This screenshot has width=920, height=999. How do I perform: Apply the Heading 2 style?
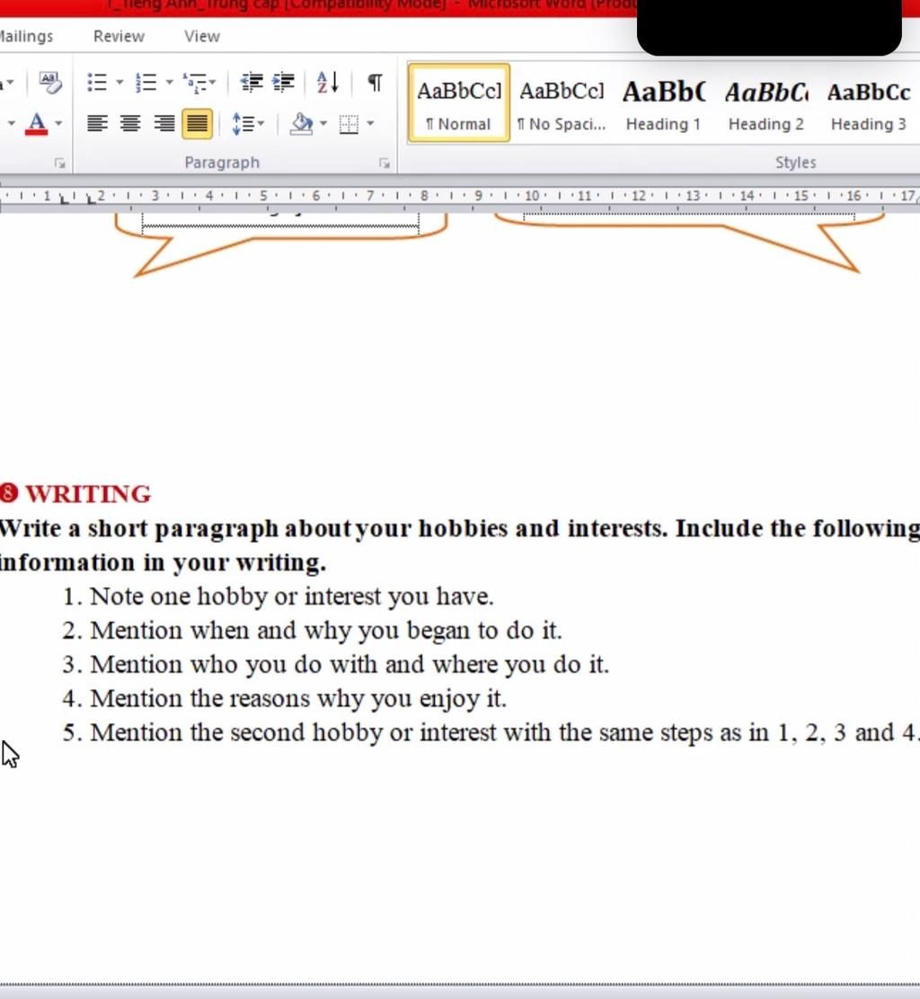click(765, 102)
